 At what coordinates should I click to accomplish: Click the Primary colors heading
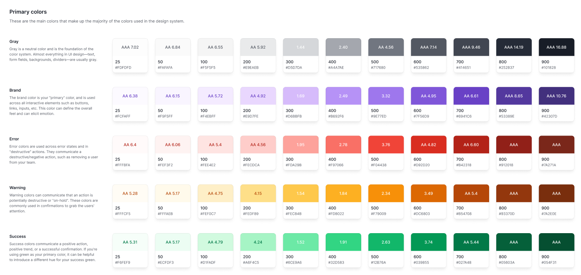tap(28, 12)
